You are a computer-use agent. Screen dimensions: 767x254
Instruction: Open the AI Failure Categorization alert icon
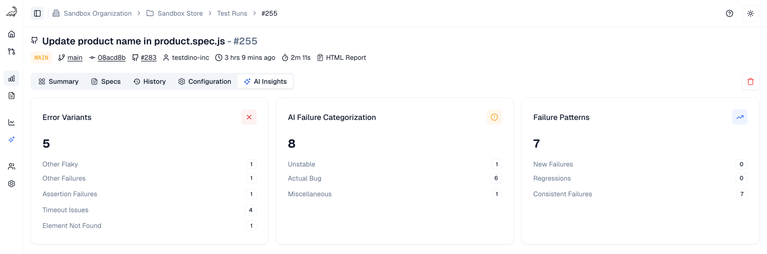494,117
